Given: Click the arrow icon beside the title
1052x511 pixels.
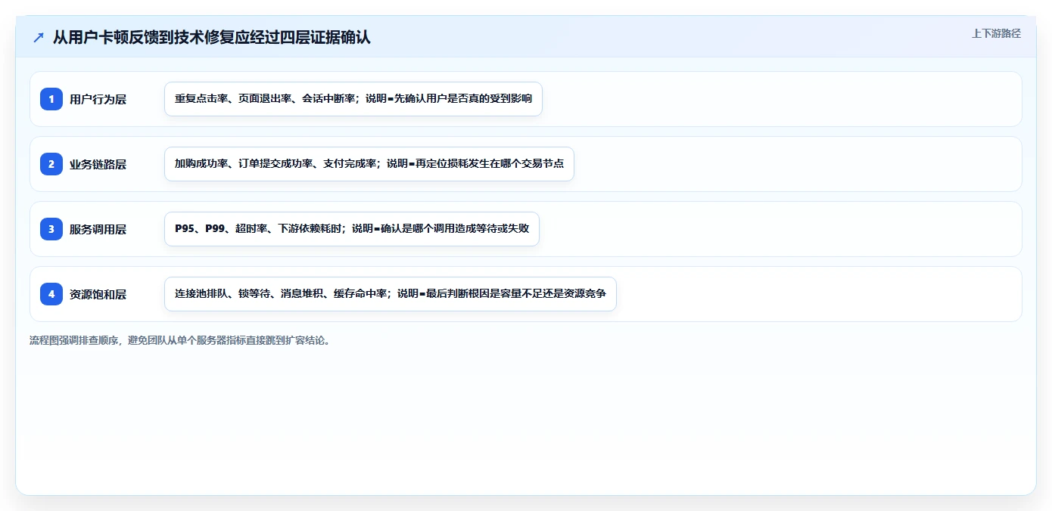Looking at the screenshot, I should pyautogui.click(x=39, y=37).
